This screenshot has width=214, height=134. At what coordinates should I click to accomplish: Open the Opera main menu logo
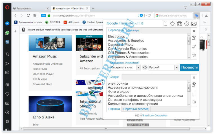7,7
